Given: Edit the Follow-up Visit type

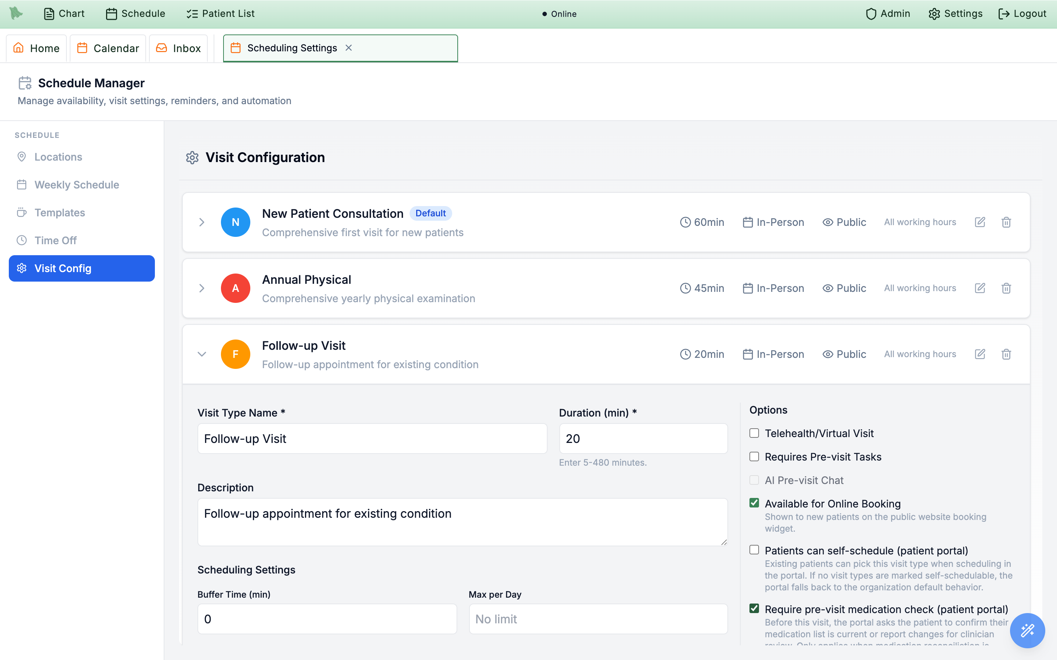Looking at the screenshot, I should (x=980, y=354).
